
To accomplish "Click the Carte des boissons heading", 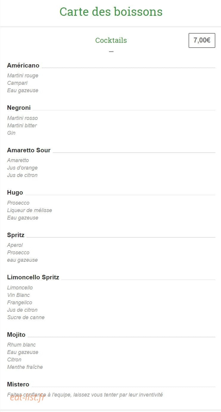I will coord(111,12).
